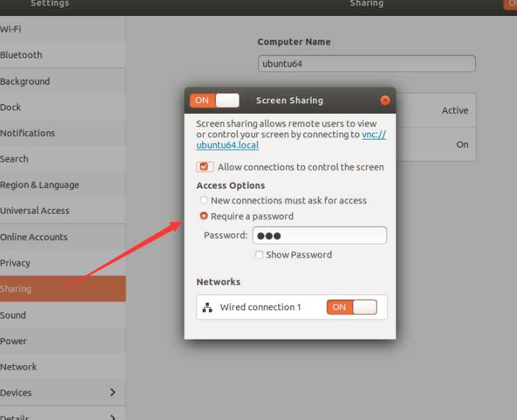Screen dimensions: 517x420
Task: Open Sound settings
Action: (x=62, y=315)
